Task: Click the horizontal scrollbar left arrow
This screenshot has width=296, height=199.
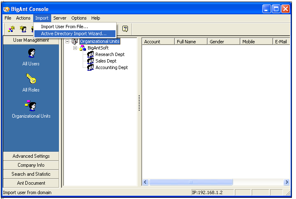Action: point(145,182)
